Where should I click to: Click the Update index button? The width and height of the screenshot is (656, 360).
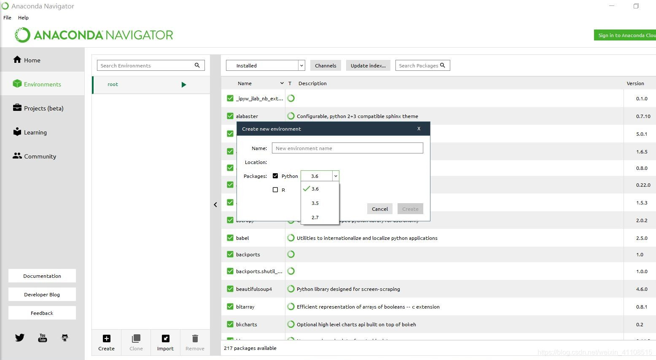pos(368,65)
